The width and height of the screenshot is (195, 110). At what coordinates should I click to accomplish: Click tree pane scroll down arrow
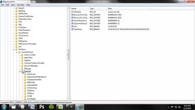click(68, 99)
